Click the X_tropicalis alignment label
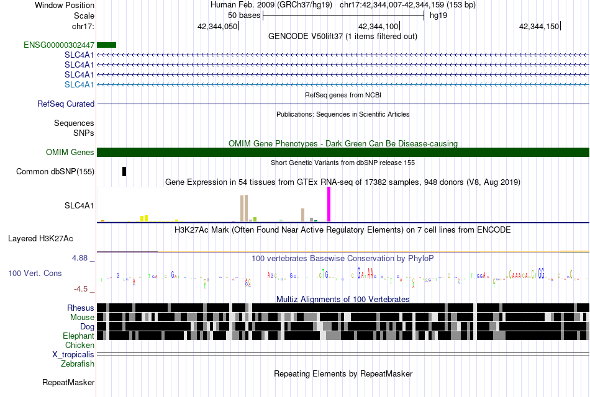Screen dimensions: 590x397 73,355
